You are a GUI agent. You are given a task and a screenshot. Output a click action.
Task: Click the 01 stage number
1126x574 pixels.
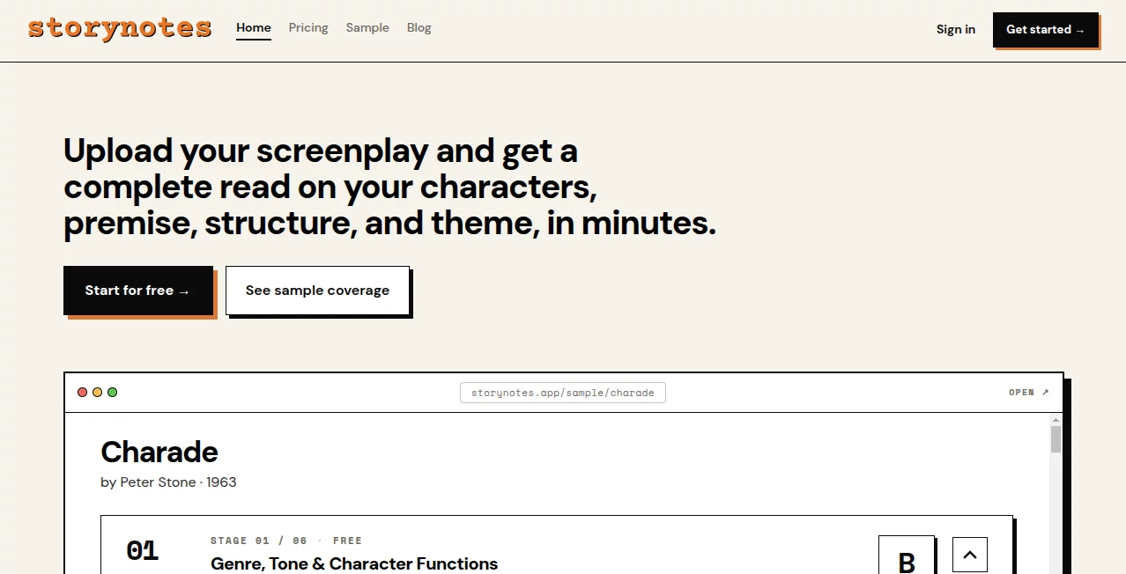[143, 551]
